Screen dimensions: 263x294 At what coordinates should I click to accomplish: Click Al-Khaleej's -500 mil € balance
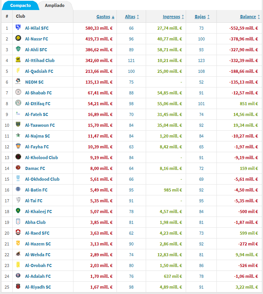pos(248,212)
